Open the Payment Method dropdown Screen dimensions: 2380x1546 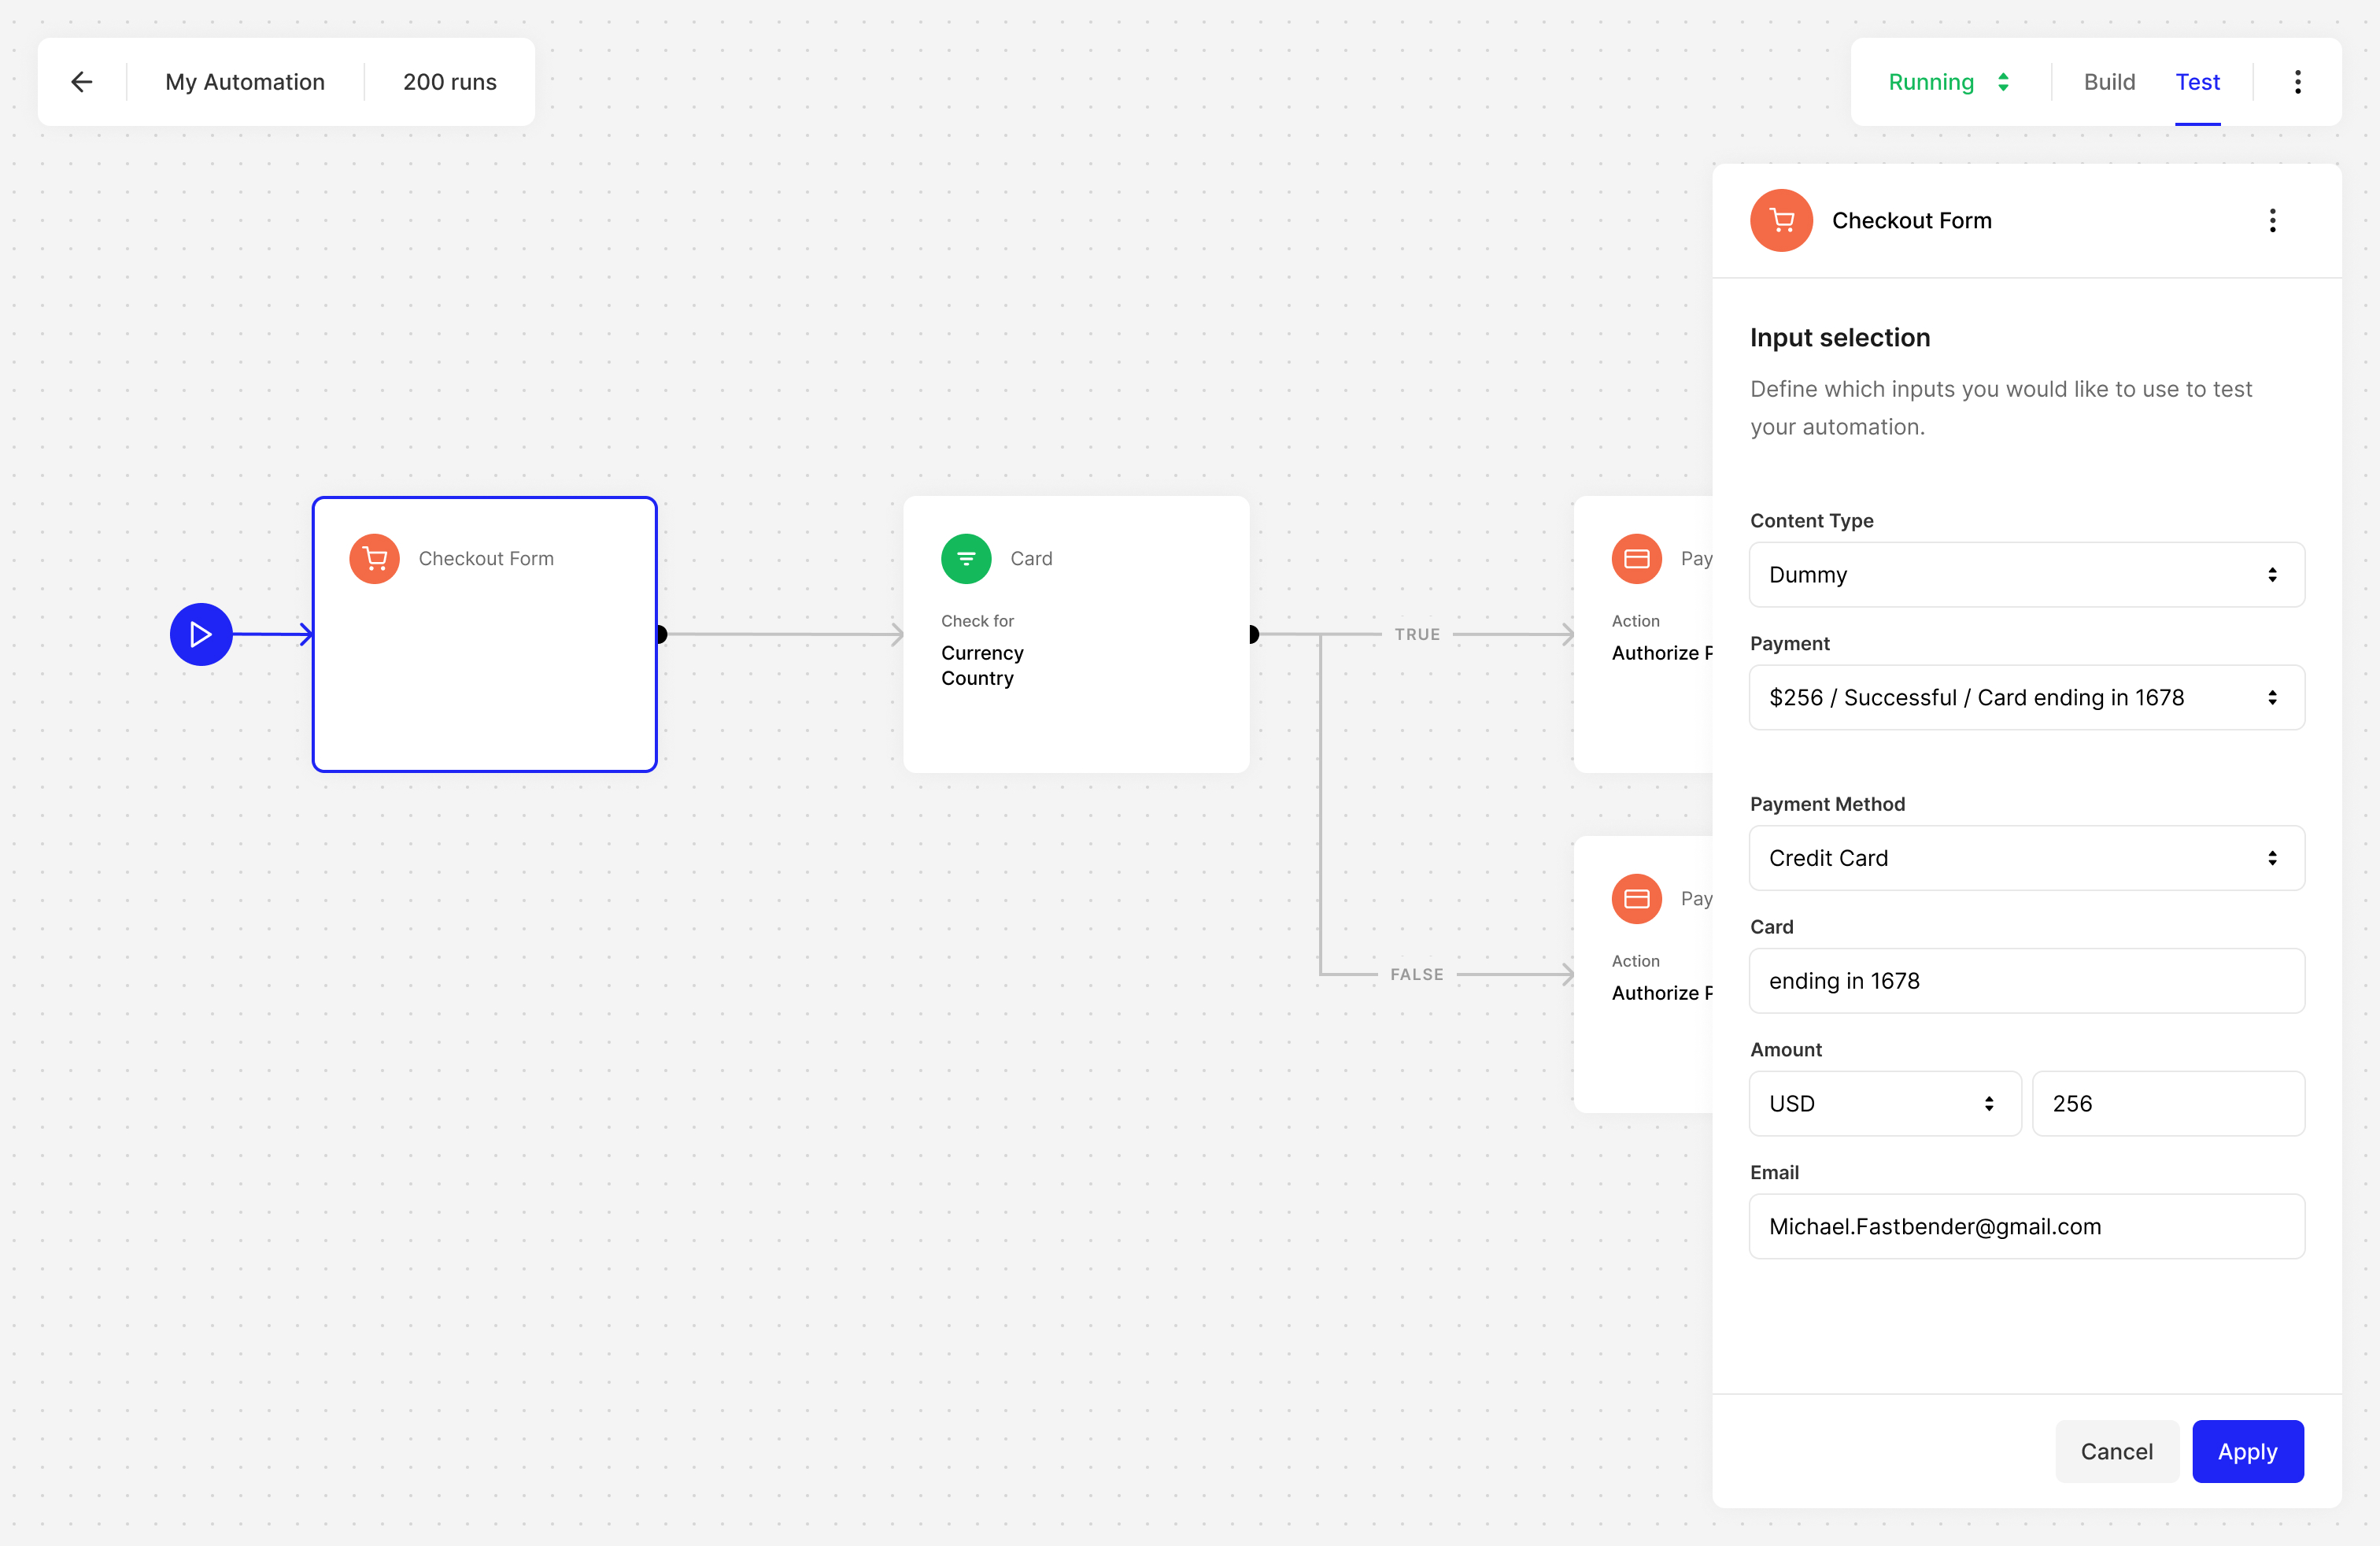point(2026,858)
